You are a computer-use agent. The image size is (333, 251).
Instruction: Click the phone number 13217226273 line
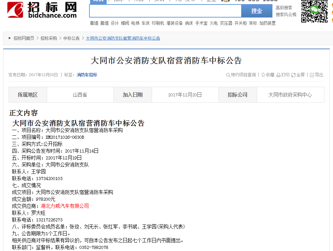[37, 220]
